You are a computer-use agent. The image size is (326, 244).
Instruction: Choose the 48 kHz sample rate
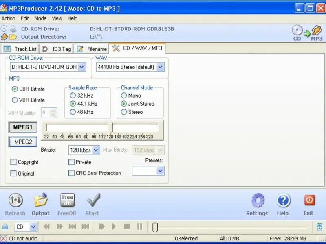click(x=73, y=112)
